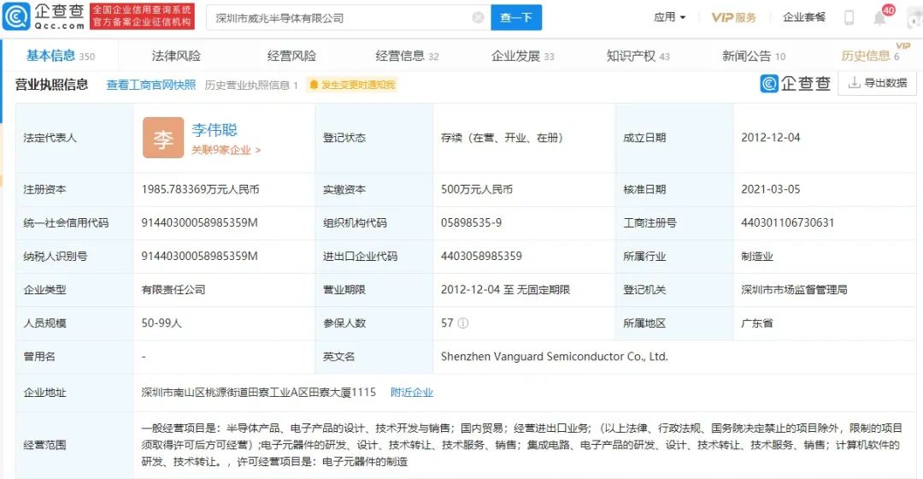Click registration status 存续（在营、开业、在册）
The height and width of the screenshot is (479, 923).
pyautogui.click(x=502, y=138)
